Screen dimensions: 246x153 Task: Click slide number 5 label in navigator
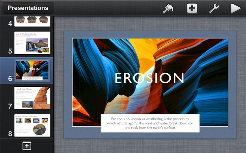click(x=10, y=51)
